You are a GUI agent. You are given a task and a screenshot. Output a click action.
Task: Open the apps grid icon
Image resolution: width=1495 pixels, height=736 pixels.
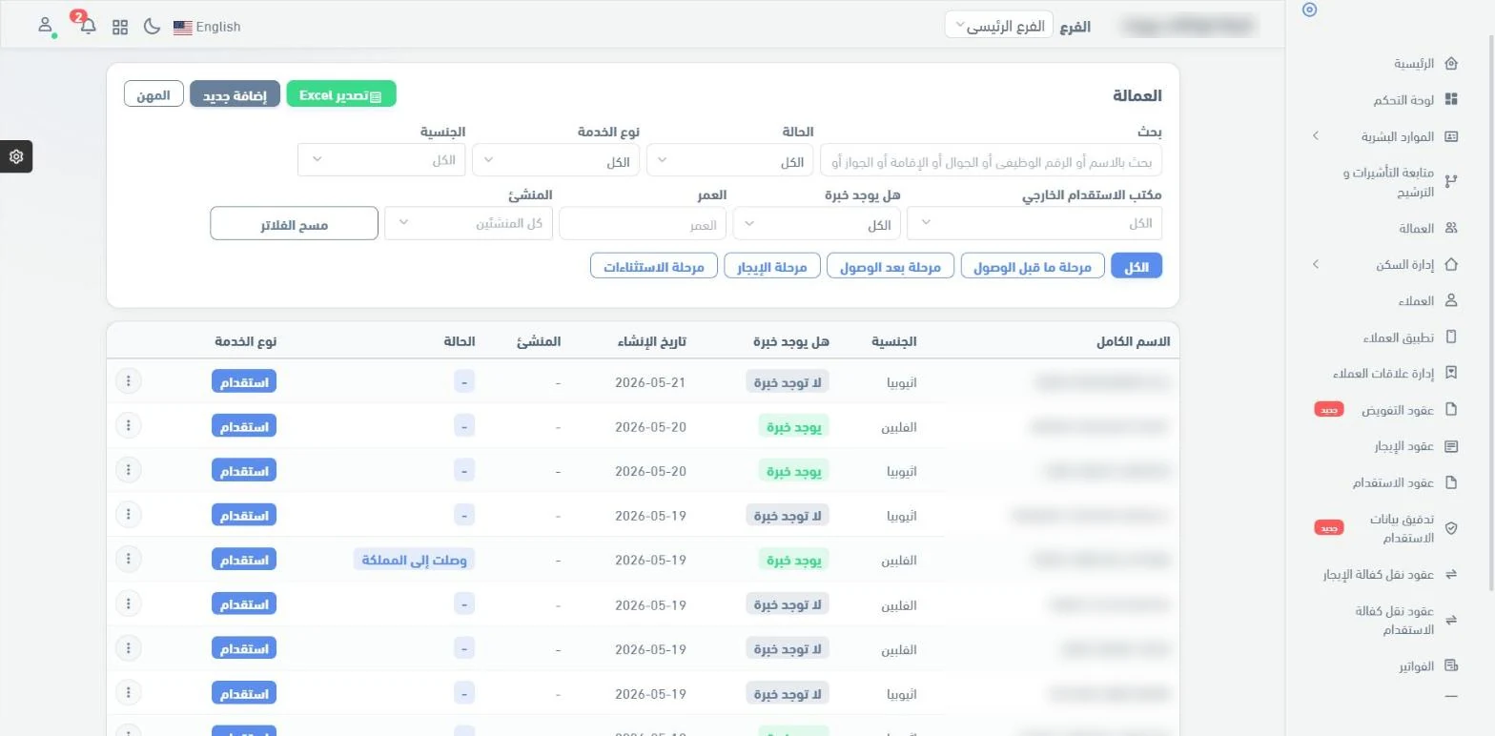pyautogui.click(x=120, y=27)
